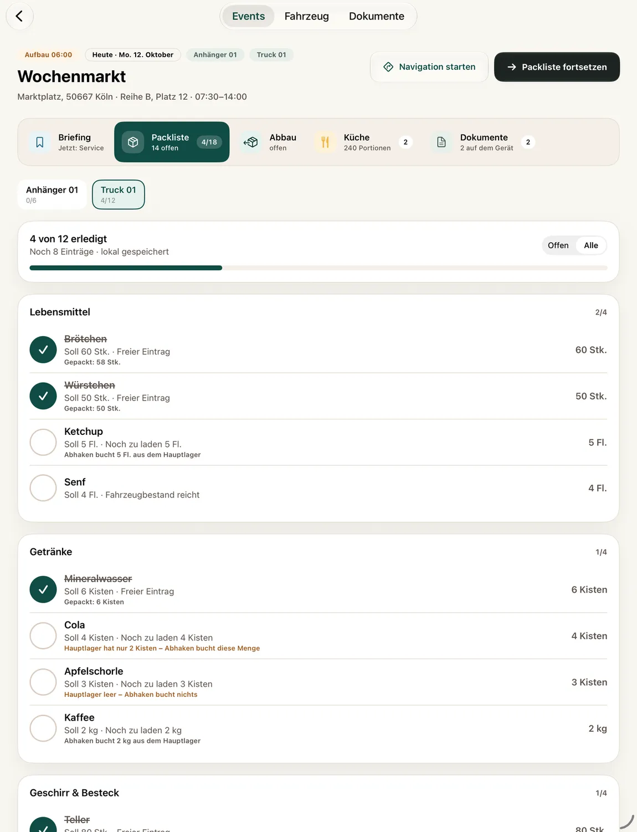Switch to the Events tab
637x832 pixels.
248,16
